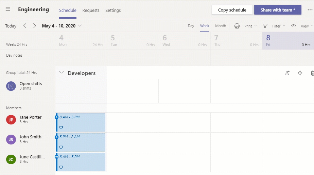This screenshot has height=175, width=314.
Task: Click the Copy schedule button
Action: click(x=232, y=10)
